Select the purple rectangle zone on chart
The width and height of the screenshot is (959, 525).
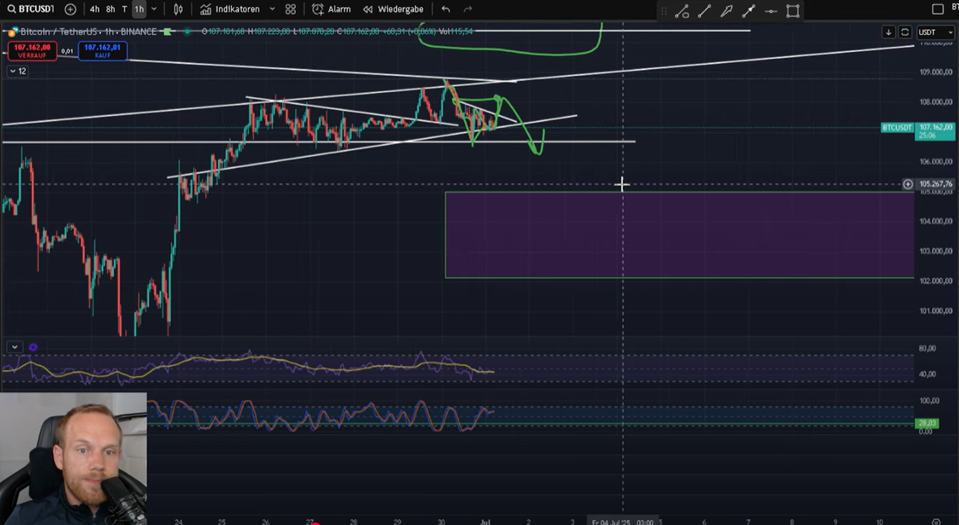point(679,235)
